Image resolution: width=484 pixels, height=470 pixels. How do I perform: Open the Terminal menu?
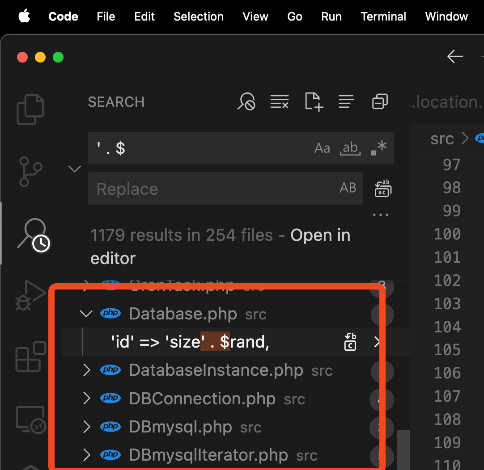pos(383,17)
